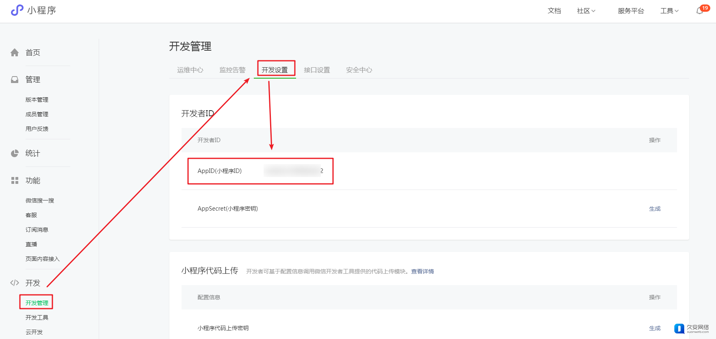Open 文档 in the top navigation
The height and width of the screenshot is (339, 716).
coord(554,11)
